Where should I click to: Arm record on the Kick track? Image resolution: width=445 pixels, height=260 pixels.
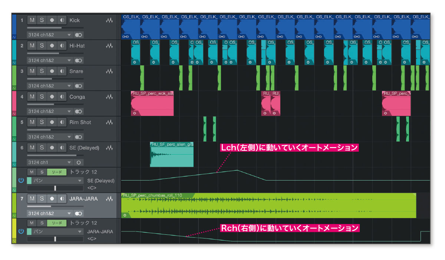click(x=52, y=20)
